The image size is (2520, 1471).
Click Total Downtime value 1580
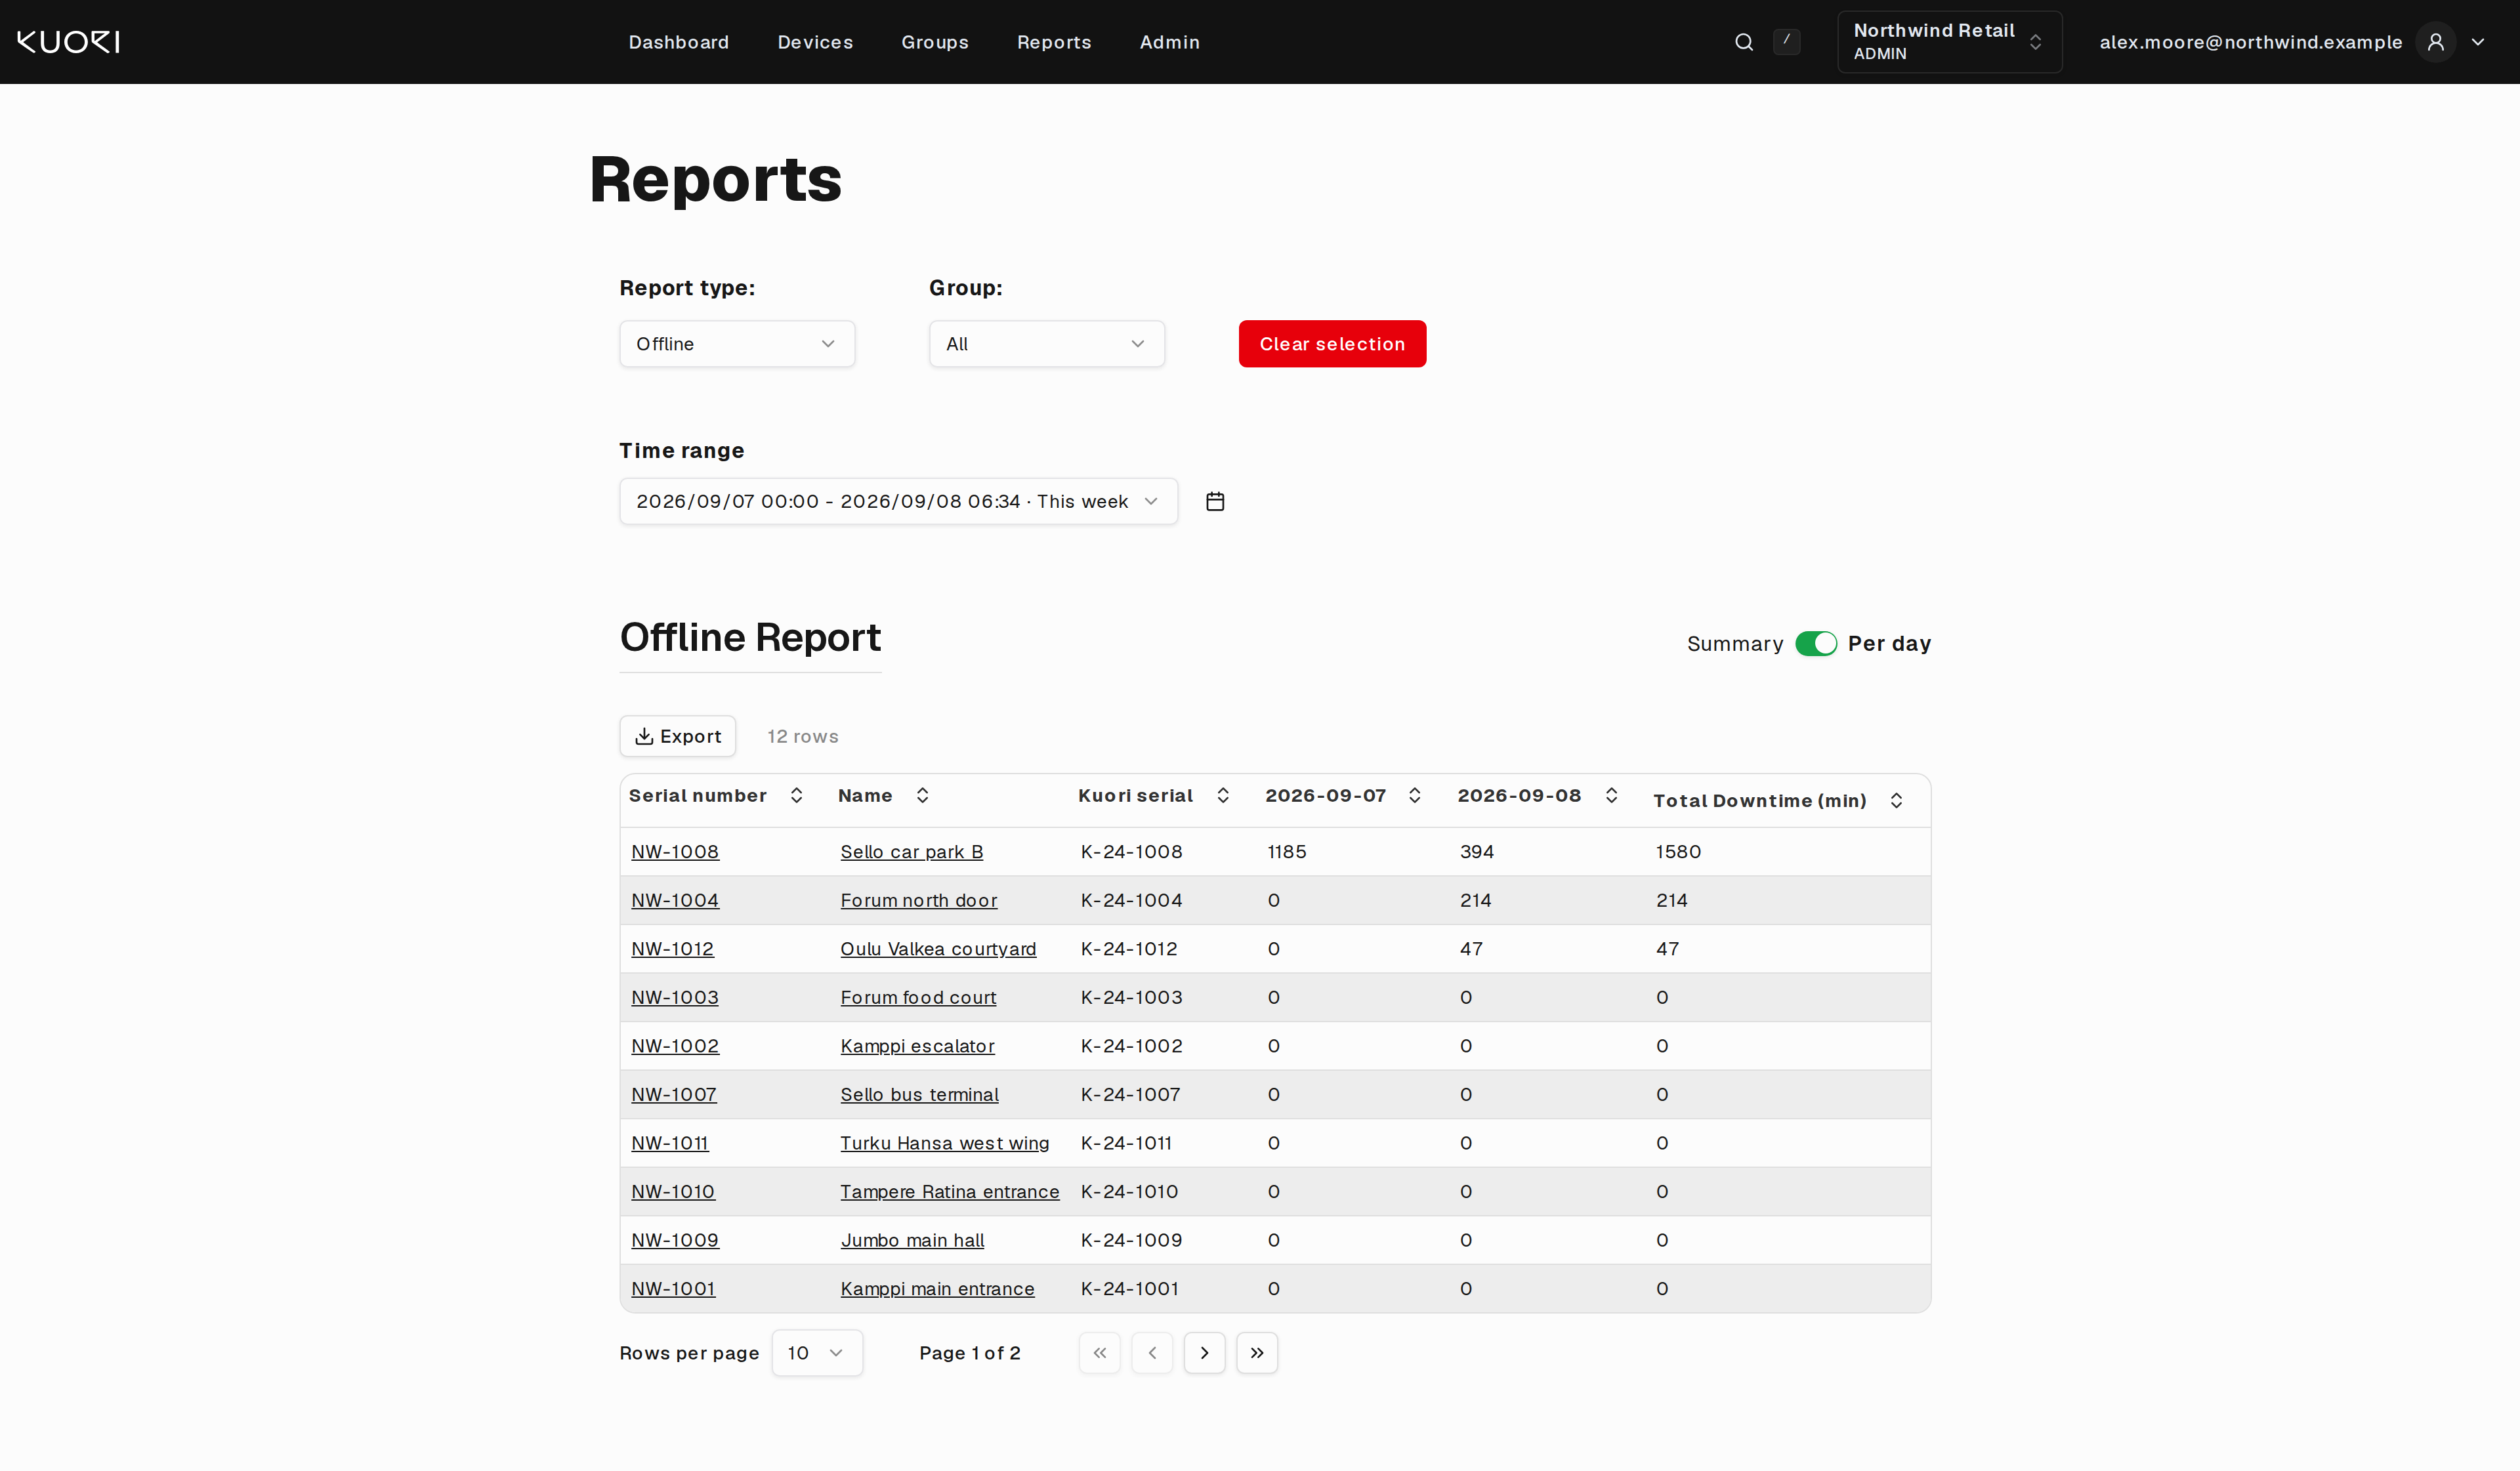point(1678,852)
